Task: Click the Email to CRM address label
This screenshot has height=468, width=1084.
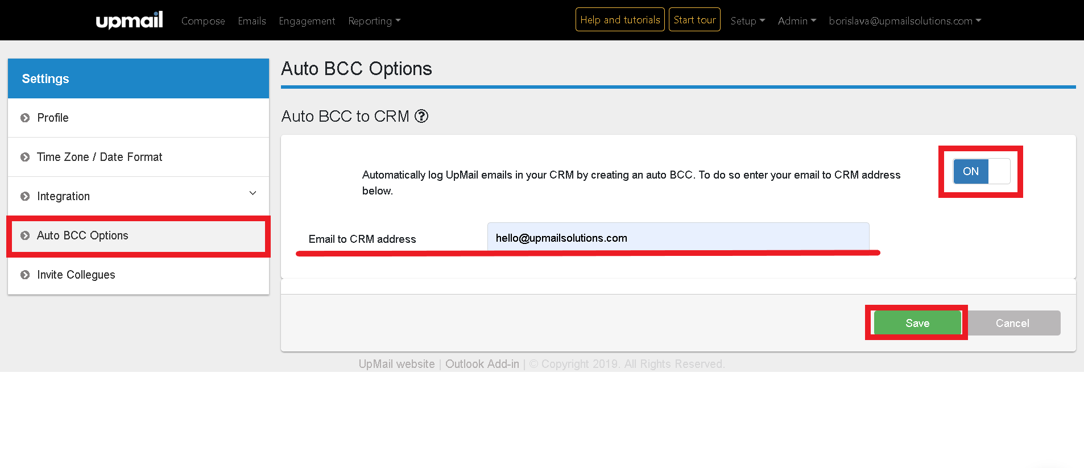Action: (362, 239)
